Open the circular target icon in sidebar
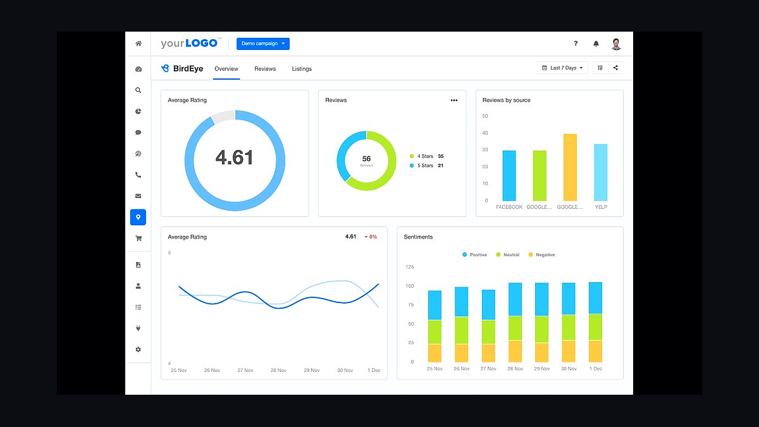 coord(138,154)
